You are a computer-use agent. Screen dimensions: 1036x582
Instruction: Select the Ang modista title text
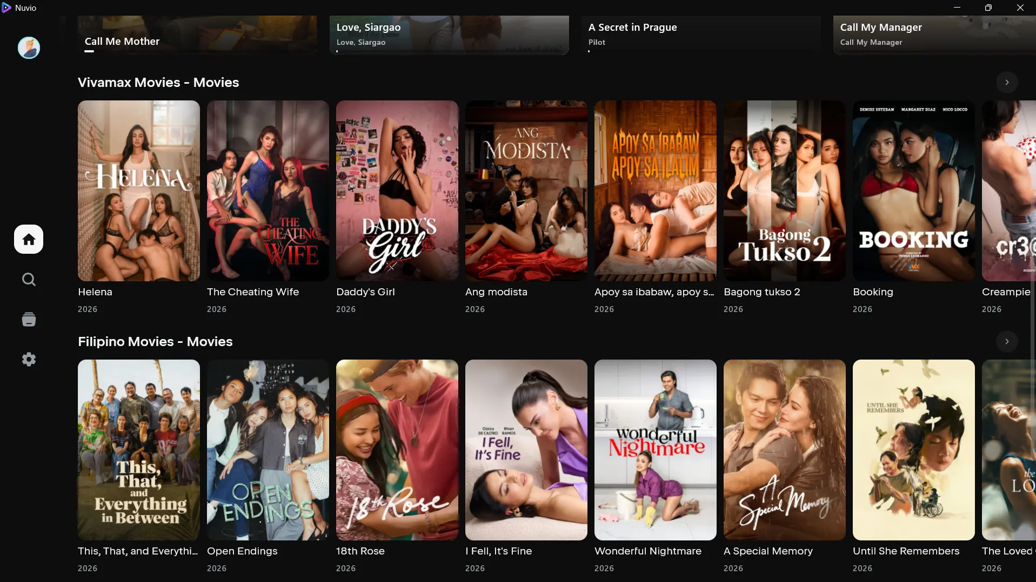point(496,292)
